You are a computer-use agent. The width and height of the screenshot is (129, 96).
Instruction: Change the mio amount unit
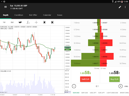[x=126, y=86]
